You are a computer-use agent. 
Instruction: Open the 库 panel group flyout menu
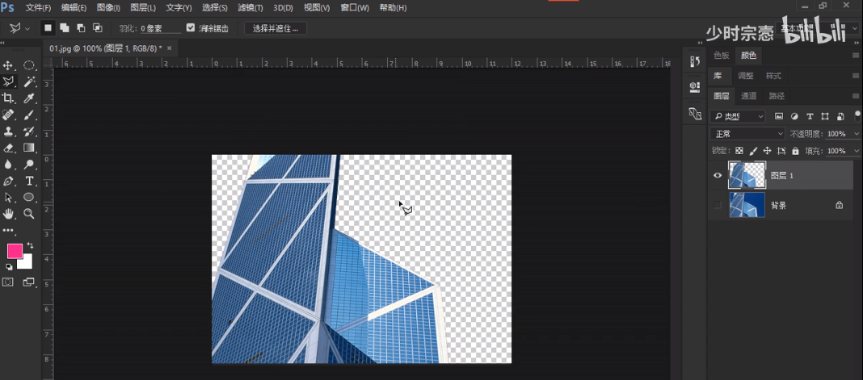pos(855,76)
